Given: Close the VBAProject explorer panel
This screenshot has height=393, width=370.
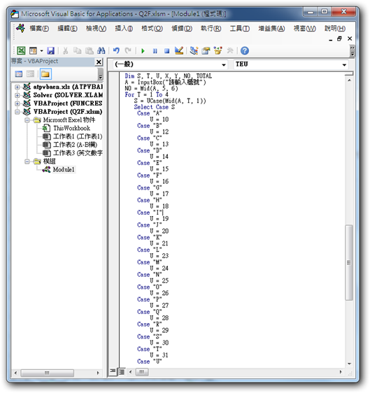Looking at the screenshot, I should [x=99, y=62].
